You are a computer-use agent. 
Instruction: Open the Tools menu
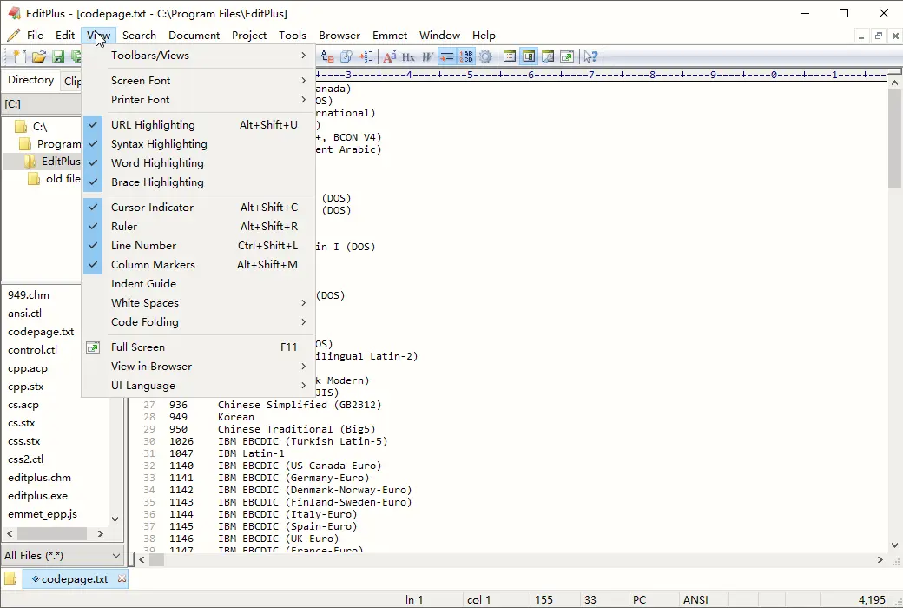[293, 35]
